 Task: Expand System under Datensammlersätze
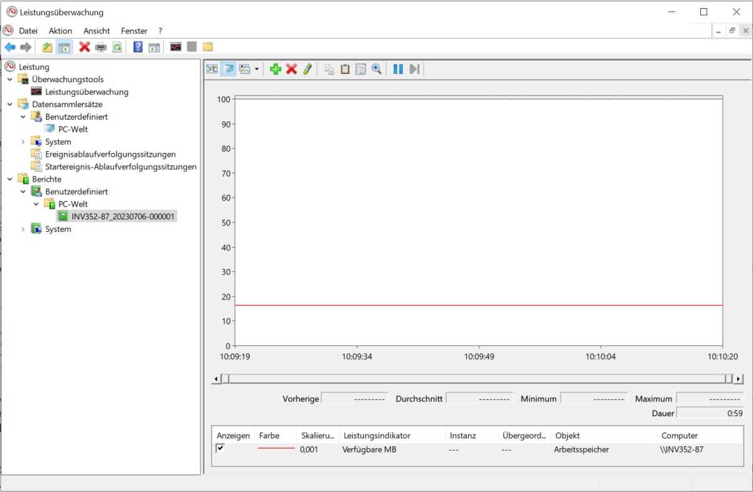click(23, 142)
